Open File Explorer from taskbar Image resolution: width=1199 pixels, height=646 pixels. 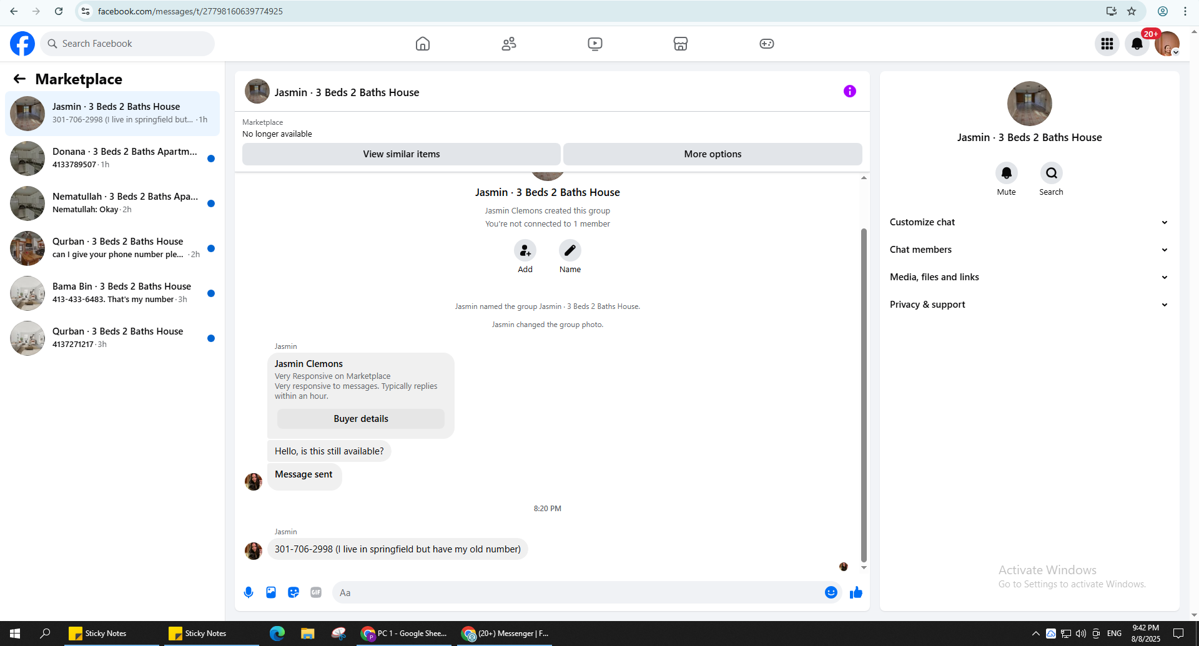pyautogui.click(x=307, y=634)
